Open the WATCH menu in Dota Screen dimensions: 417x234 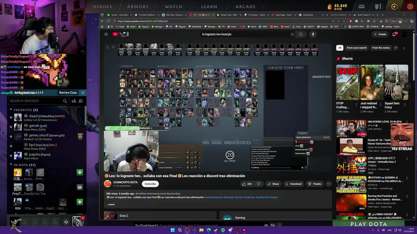pyautogui.click(x=174, y=6)
